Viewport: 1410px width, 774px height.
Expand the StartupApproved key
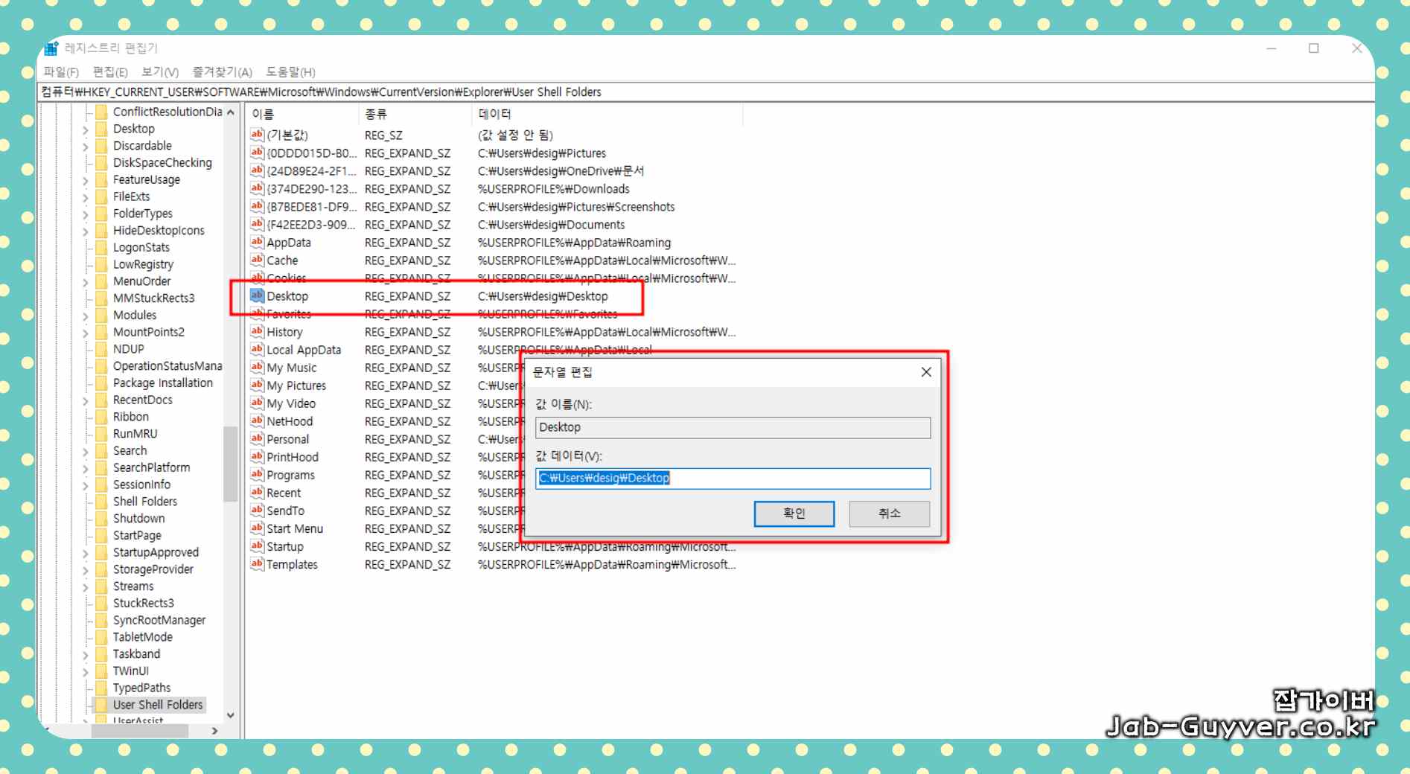click(85, 553)
